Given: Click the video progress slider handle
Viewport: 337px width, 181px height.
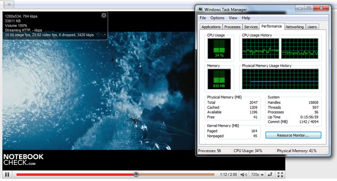Looking at the screenshot, I should coord(136,174).
